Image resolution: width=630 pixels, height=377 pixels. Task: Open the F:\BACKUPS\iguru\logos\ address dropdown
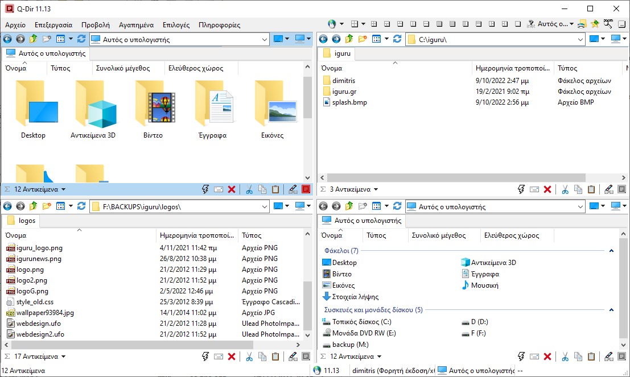265,207
